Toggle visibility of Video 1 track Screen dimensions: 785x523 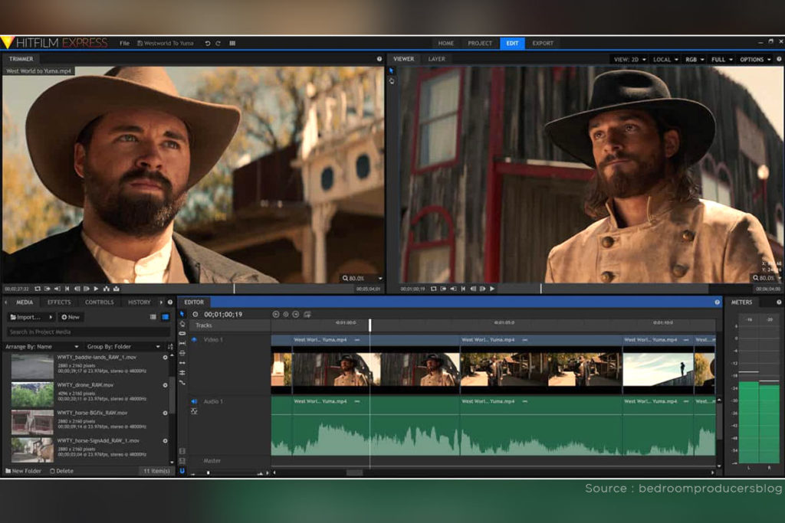pos(194,339)
